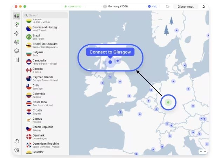The width and height of the screenshot is (221, 158).
Task: Open the VPN globe map view in sidebar
Action: [16, 16]
